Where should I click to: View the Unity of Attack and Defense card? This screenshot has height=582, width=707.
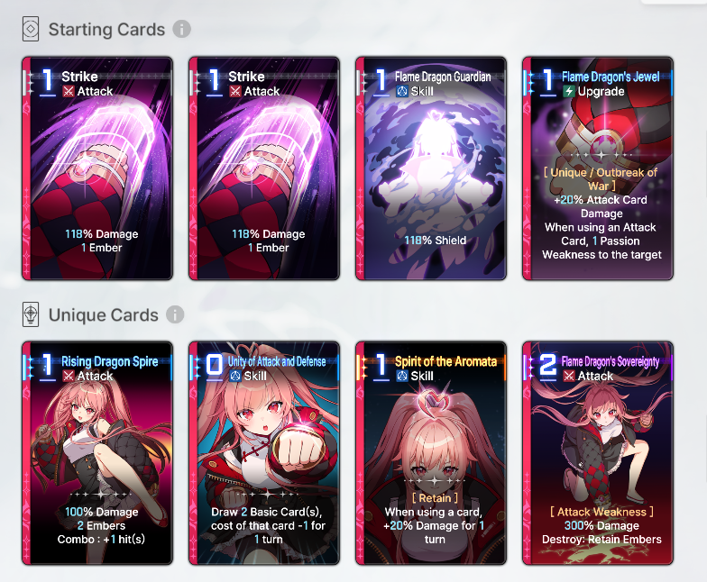point(264,453)
